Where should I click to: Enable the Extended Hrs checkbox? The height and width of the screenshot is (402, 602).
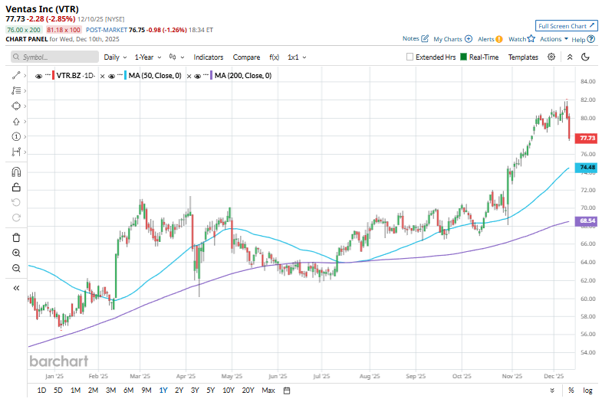point(410,57)
